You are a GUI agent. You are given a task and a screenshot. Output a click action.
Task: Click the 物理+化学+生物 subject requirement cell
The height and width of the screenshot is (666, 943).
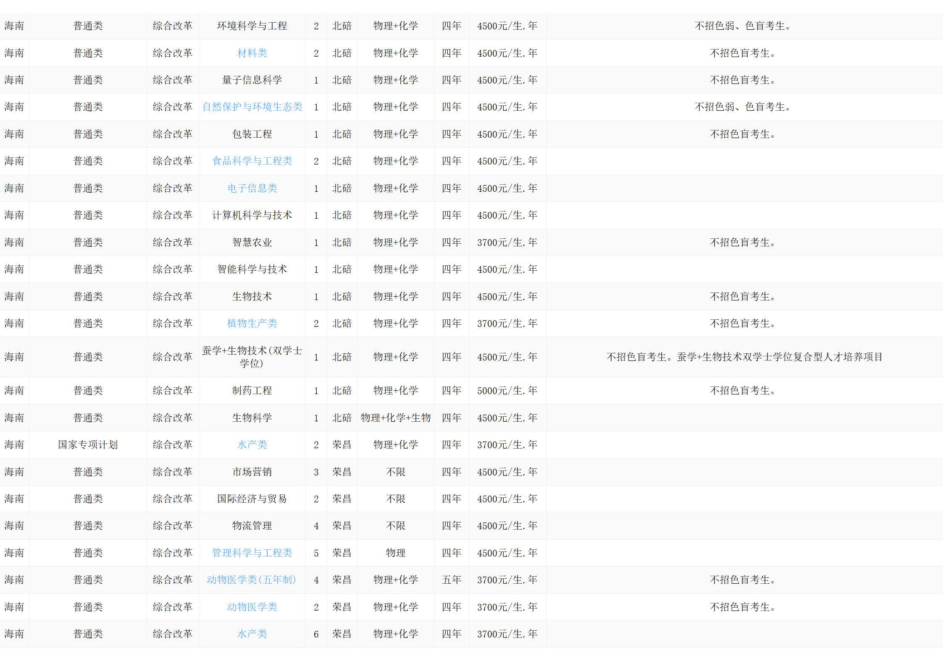click(395, 418)
